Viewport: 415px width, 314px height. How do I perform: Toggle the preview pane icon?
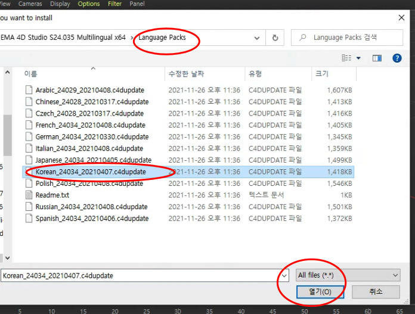tap(377, 58)
